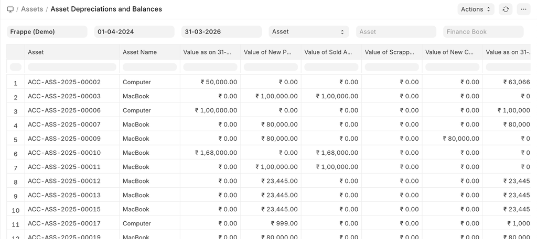Click the Asset Name column header
This screenshot has height=239, width=537.
(149, 52)
